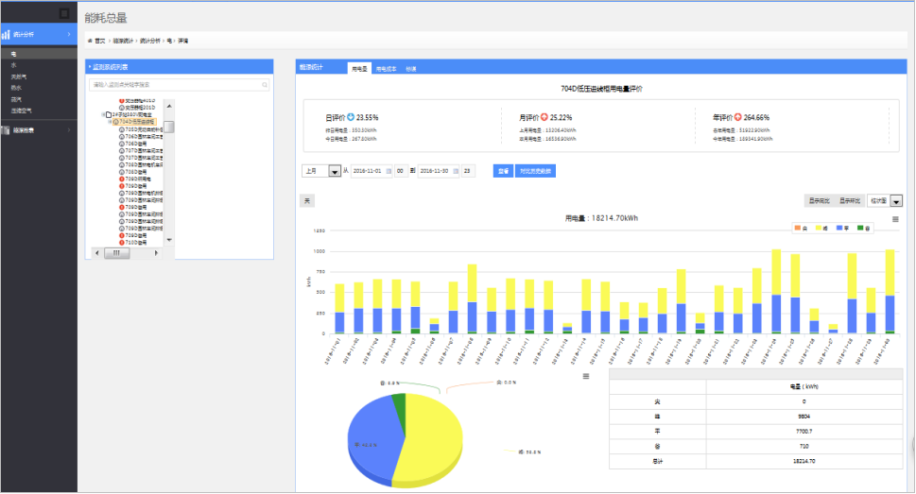Open the calendar icon for start date 2016-11-01
This screenshot has width=916, height=494.
click(389, 171)
